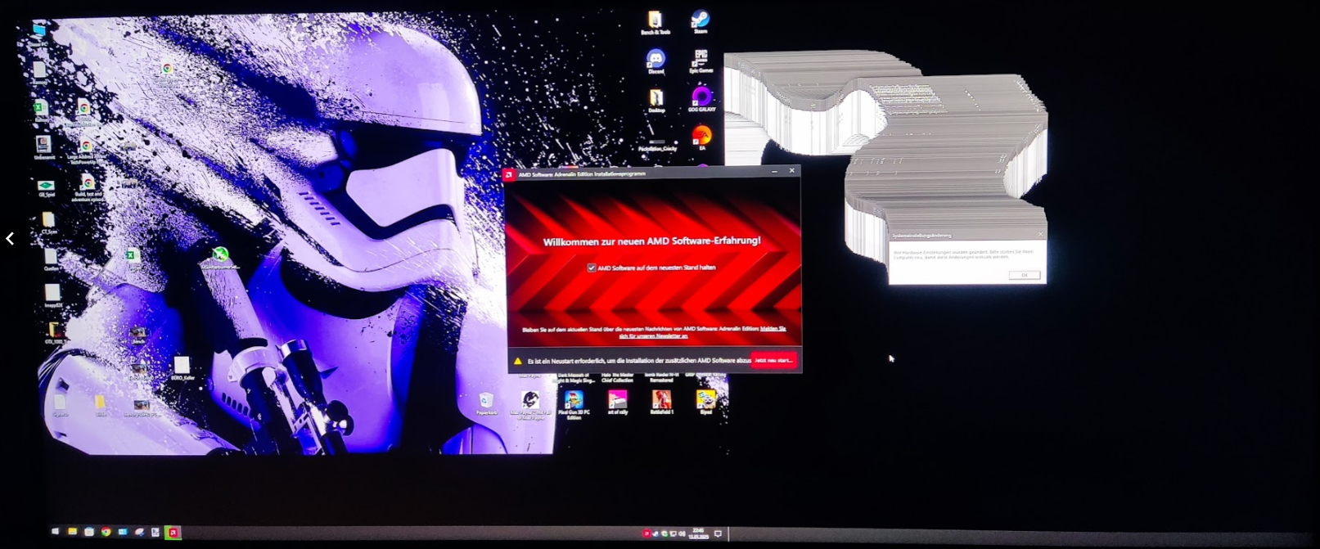Open the Desktop folder shortcut
Image resolution: width=1320 pixels, height=549 pixels.
[656, 101]
